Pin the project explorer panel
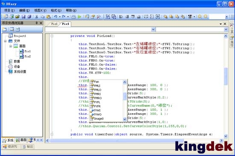The width and height of the screenshot is (235, 156). (x=37, y=23)
